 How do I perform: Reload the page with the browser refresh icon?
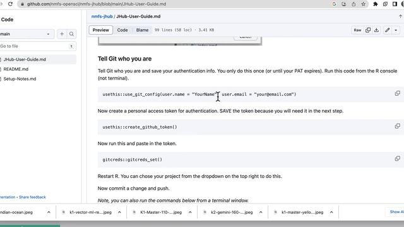[x=10, y=4]
